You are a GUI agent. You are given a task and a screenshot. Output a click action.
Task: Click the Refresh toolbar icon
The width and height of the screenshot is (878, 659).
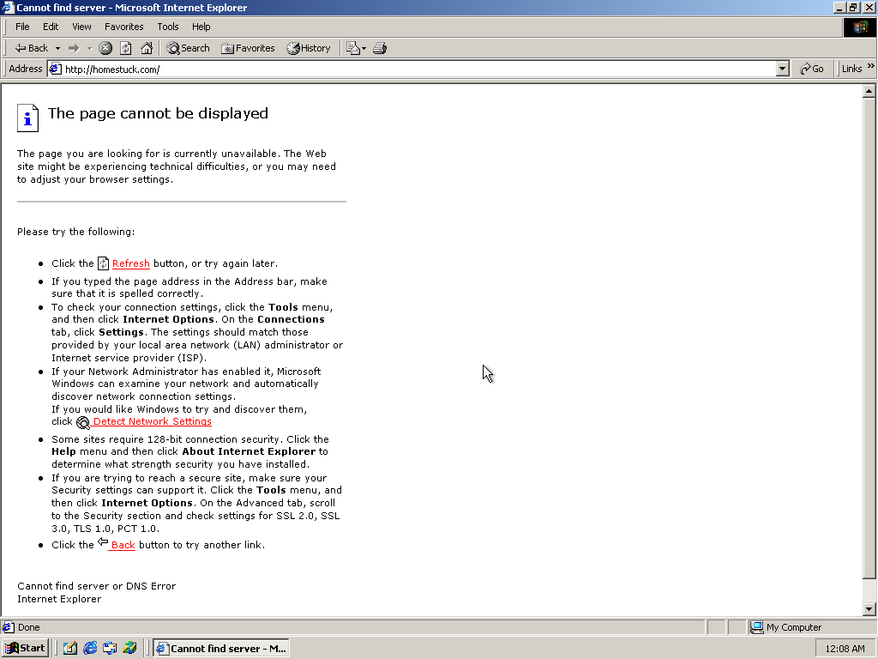[x=126, y=48]
